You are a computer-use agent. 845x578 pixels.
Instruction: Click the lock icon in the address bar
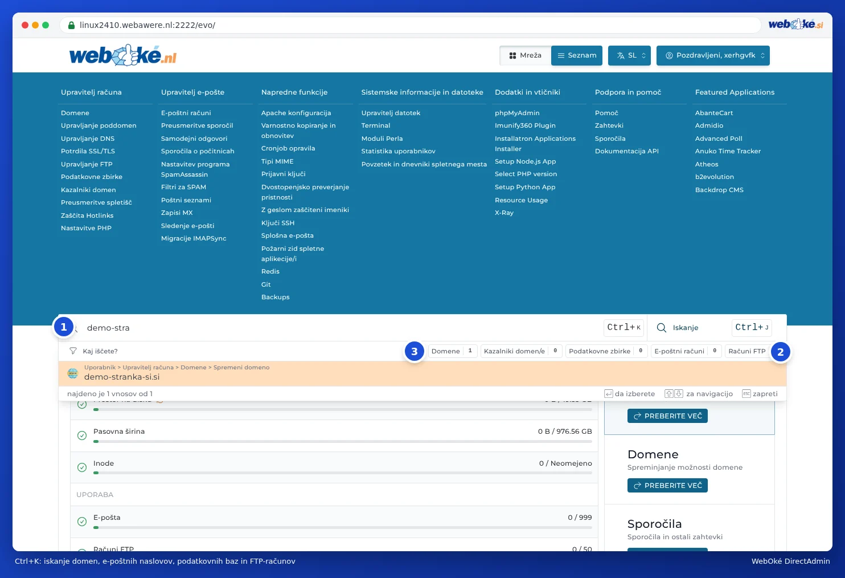[x=72, y=25]
